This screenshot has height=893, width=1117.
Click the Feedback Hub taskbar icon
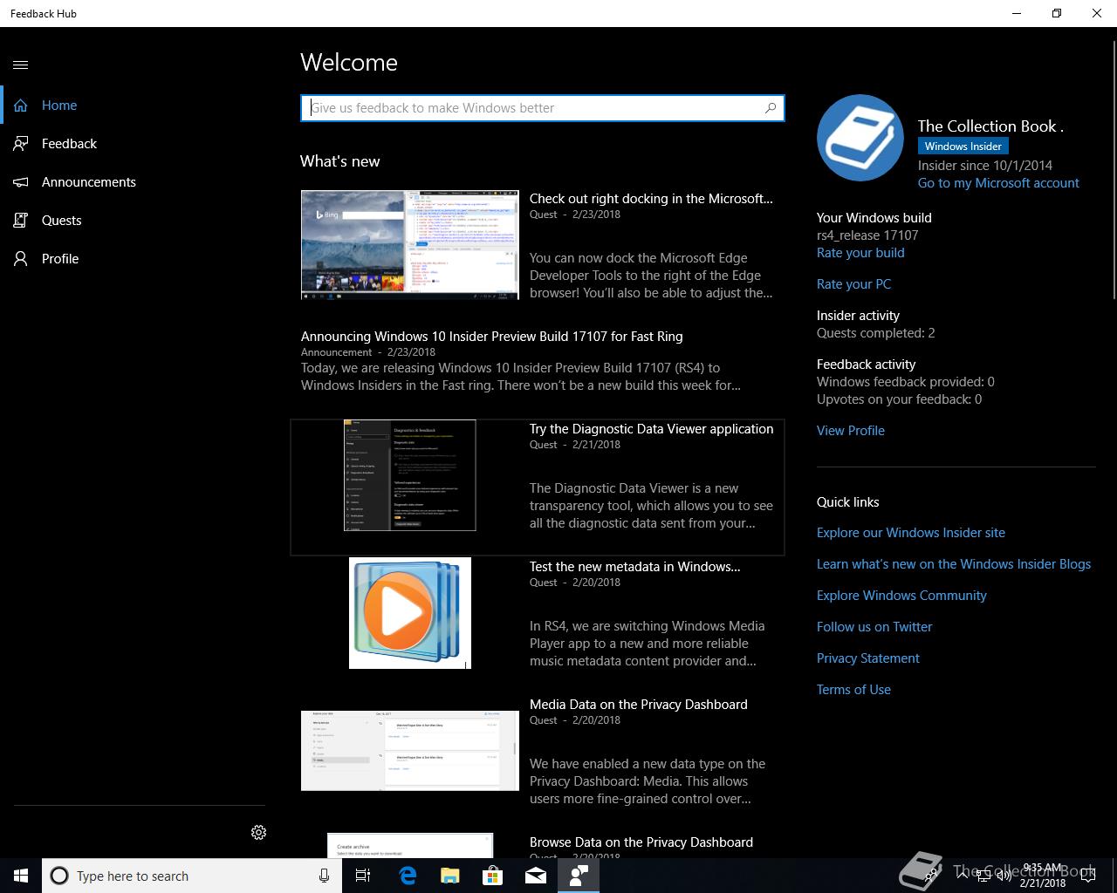coord(579,876)
